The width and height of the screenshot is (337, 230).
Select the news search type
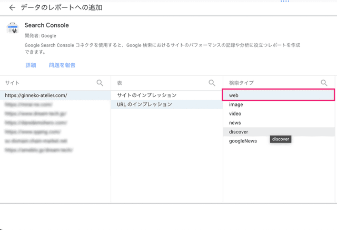[x=279, y=123]
